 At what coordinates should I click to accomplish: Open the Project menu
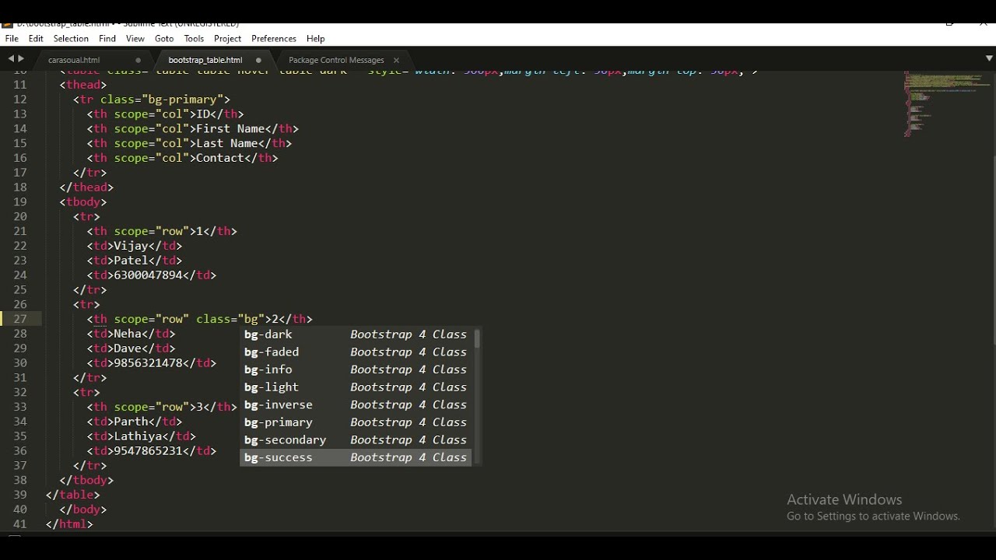[x=227, y=38]
